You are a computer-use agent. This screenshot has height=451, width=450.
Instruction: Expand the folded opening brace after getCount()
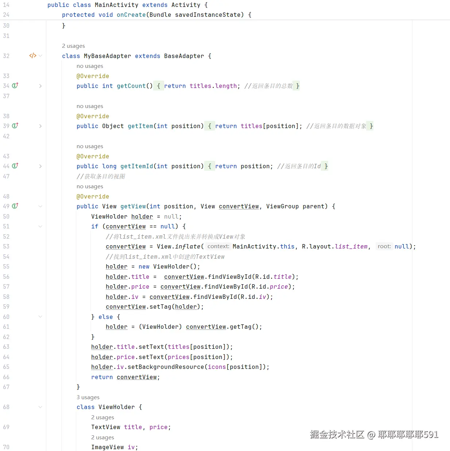tap(158, 86)
